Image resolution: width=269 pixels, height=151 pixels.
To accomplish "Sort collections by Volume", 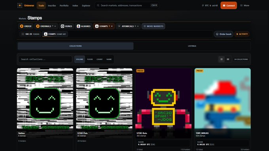I will click(x=80, y=59).
